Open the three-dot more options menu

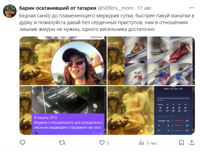[192, 8]
